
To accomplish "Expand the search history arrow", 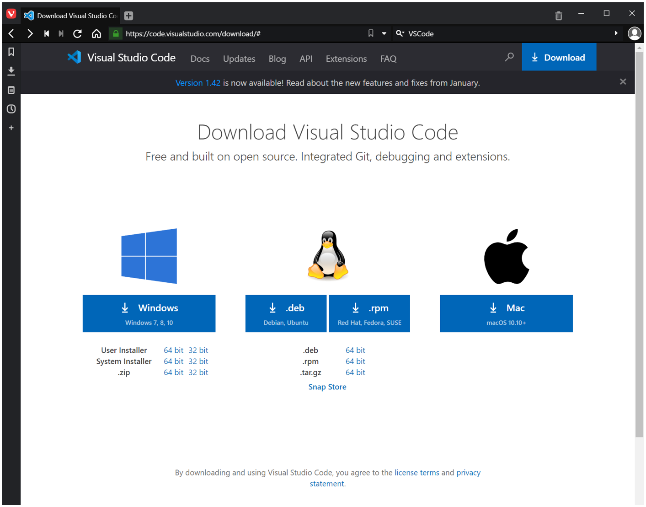I will pos(616,33).
